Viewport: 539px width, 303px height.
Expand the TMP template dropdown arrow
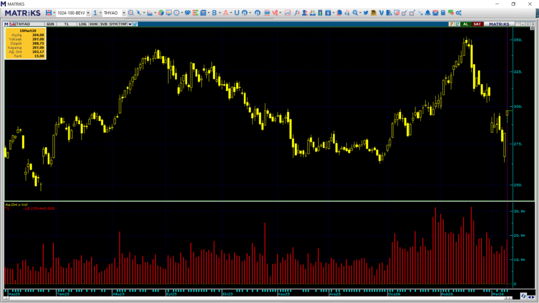(x=129, y=24)
